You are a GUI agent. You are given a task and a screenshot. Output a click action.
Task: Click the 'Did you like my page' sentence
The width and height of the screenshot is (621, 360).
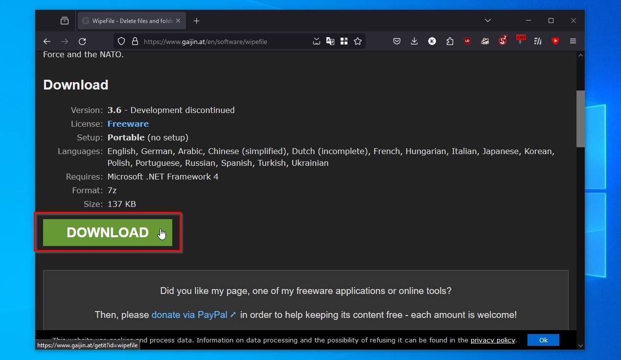pyautogui.click(x=306, y=291)
